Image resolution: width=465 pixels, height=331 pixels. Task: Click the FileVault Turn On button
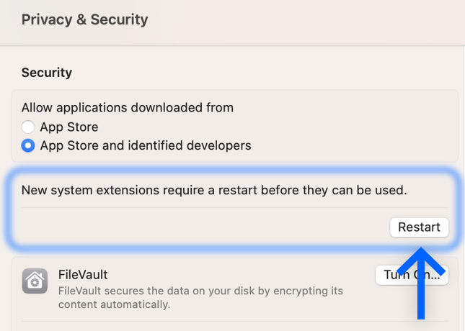pyautogui.click(x=412, y=275)
